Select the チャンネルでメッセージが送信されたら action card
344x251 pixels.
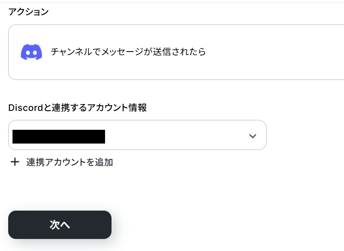point(176,52)
